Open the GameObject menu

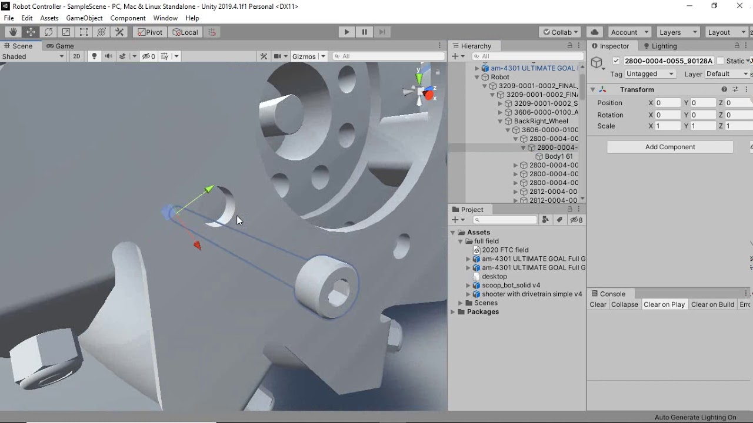point(84,18)
